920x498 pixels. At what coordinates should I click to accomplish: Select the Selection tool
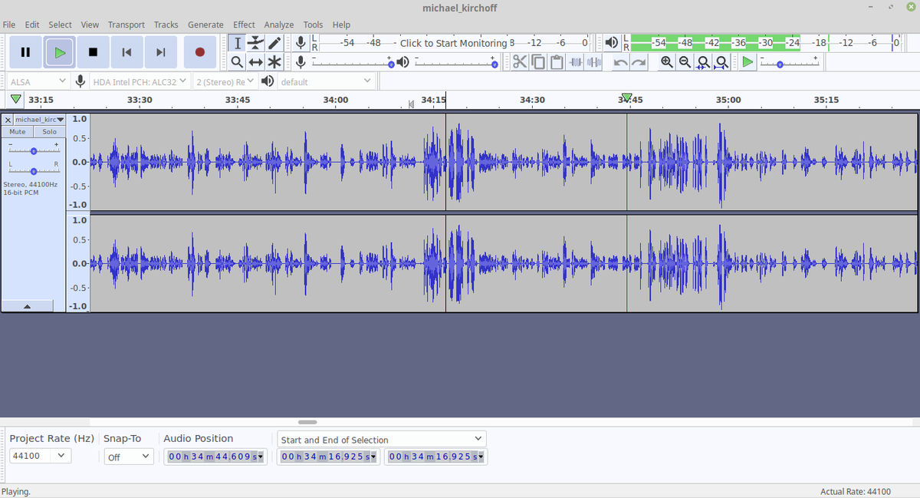coord(237,42)
